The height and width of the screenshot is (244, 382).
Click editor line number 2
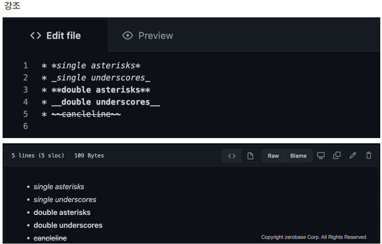(26, 78)
